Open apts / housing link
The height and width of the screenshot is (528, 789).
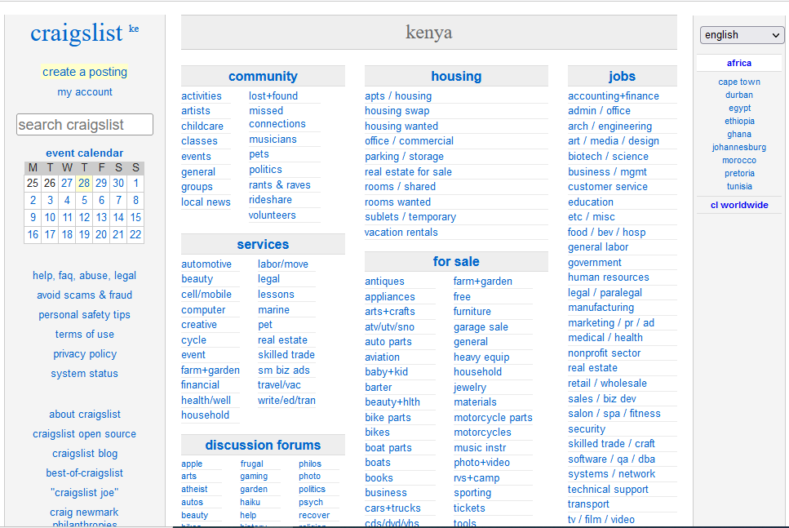pos(398,96)
